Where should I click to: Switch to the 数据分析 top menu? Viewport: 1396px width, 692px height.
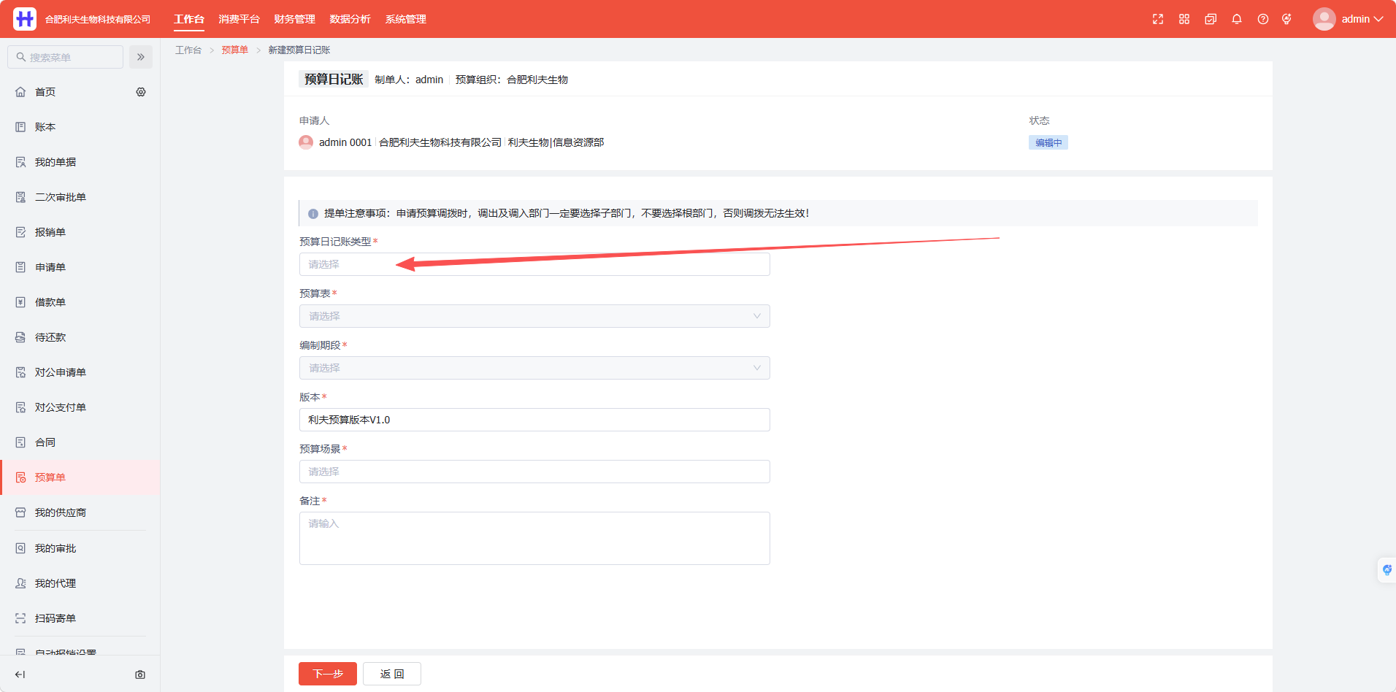coord(350,19)
